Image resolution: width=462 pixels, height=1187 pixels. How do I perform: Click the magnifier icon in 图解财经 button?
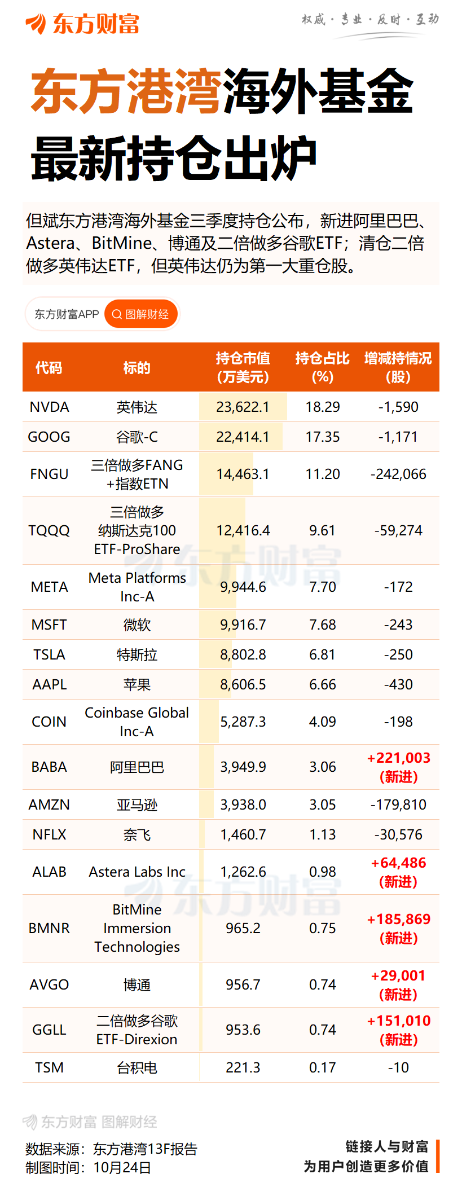(117, 314)
